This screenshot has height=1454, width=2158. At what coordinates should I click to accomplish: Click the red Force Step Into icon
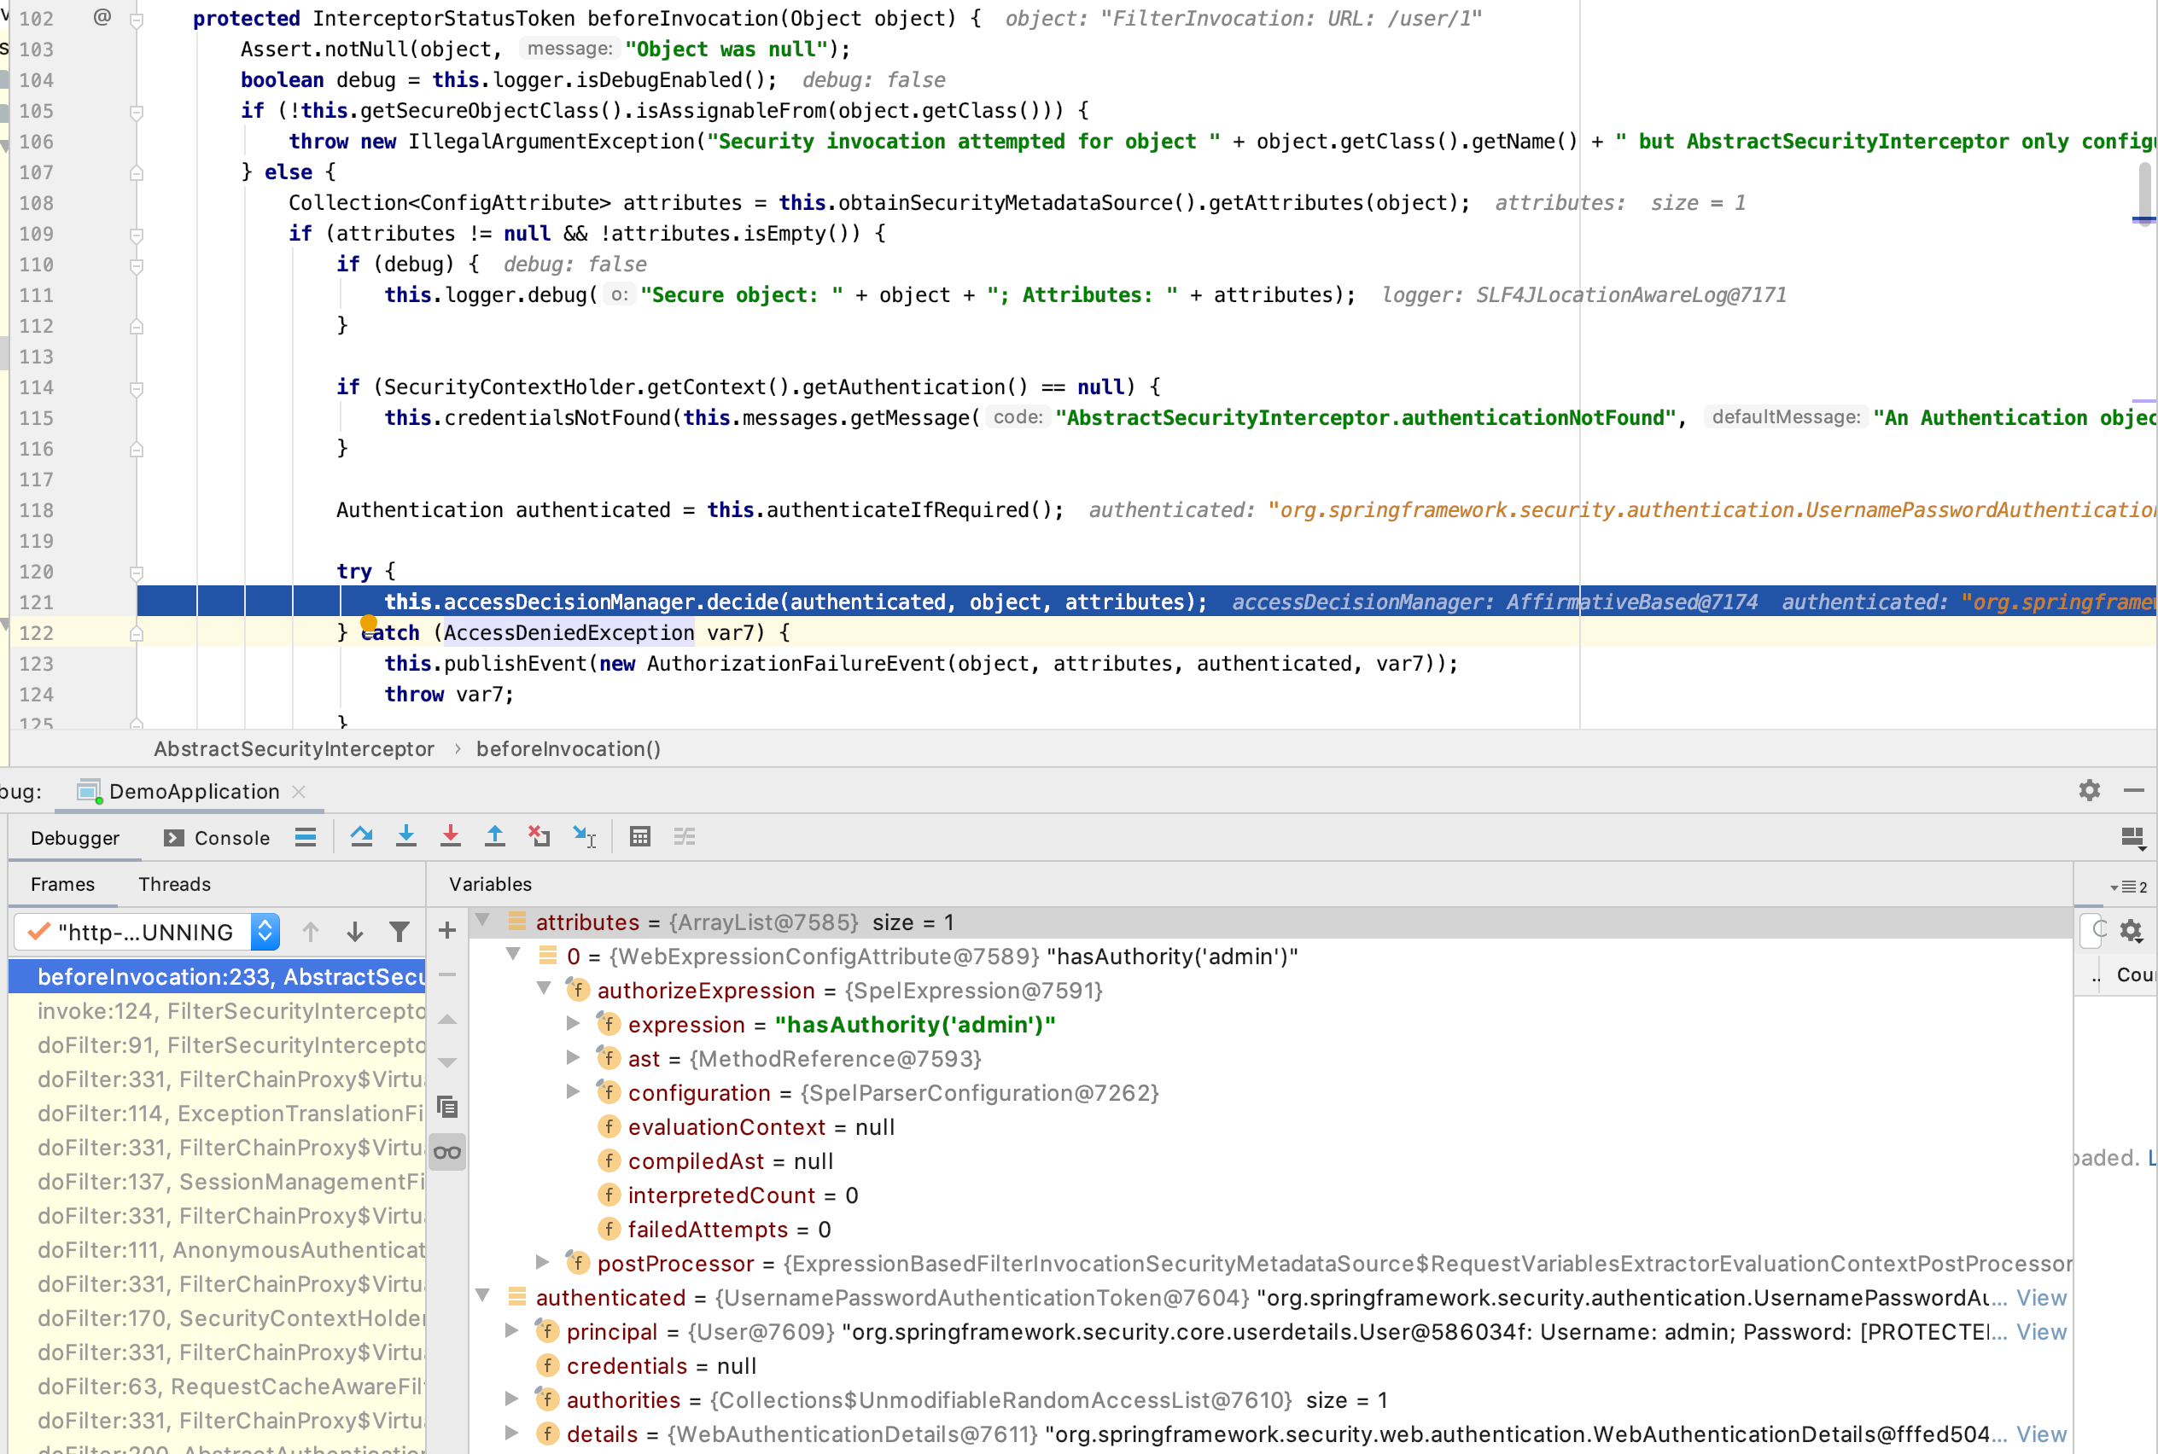450,836
